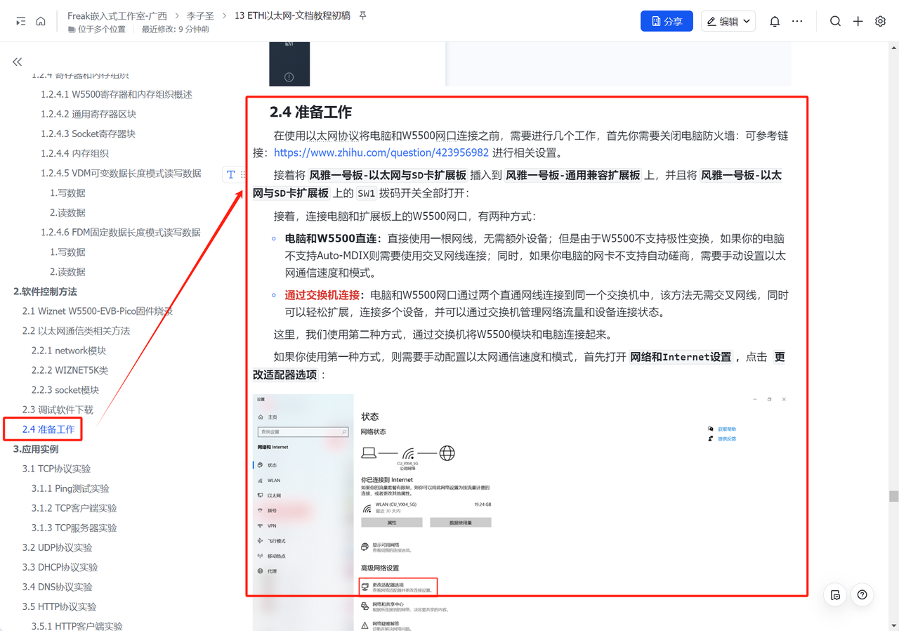Open the more options ellipsis menu

(797, 22)
